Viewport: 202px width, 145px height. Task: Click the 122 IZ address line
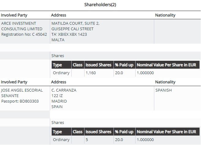click(x=57, y=96)
